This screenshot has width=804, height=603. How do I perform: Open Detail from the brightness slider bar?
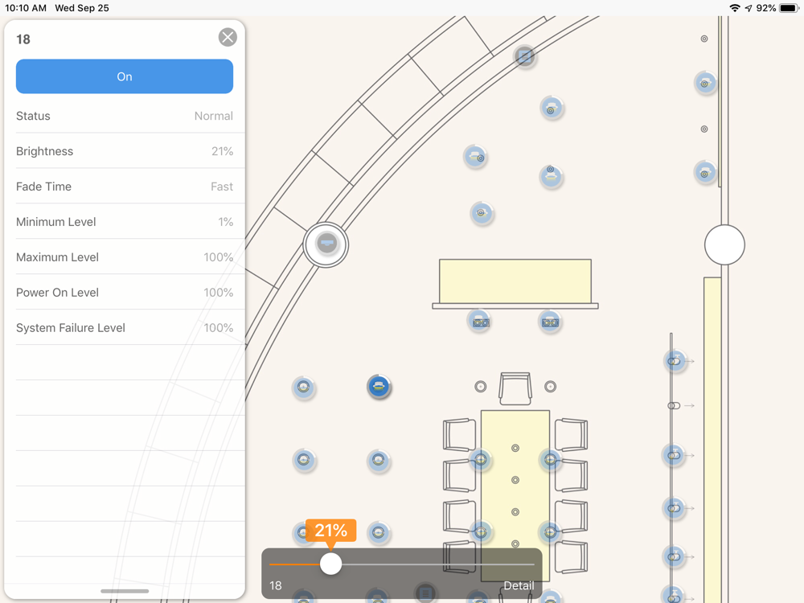(519, 585)
